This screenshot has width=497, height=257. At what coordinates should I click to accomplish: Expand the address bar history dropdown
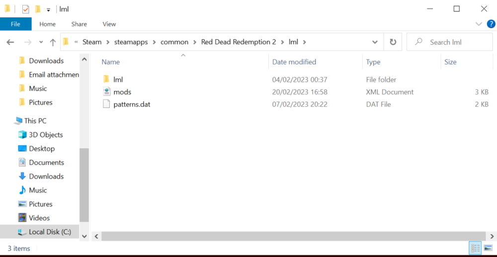tap(375, 42)
